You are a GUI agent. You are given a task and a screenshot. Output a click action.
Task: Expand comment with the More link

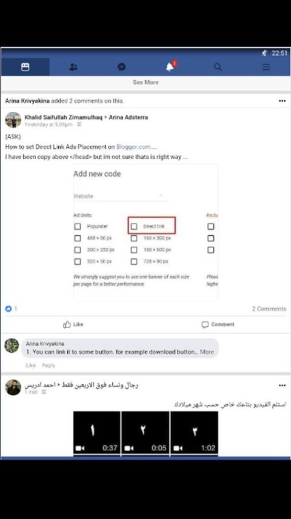click(x=207, y=352)
